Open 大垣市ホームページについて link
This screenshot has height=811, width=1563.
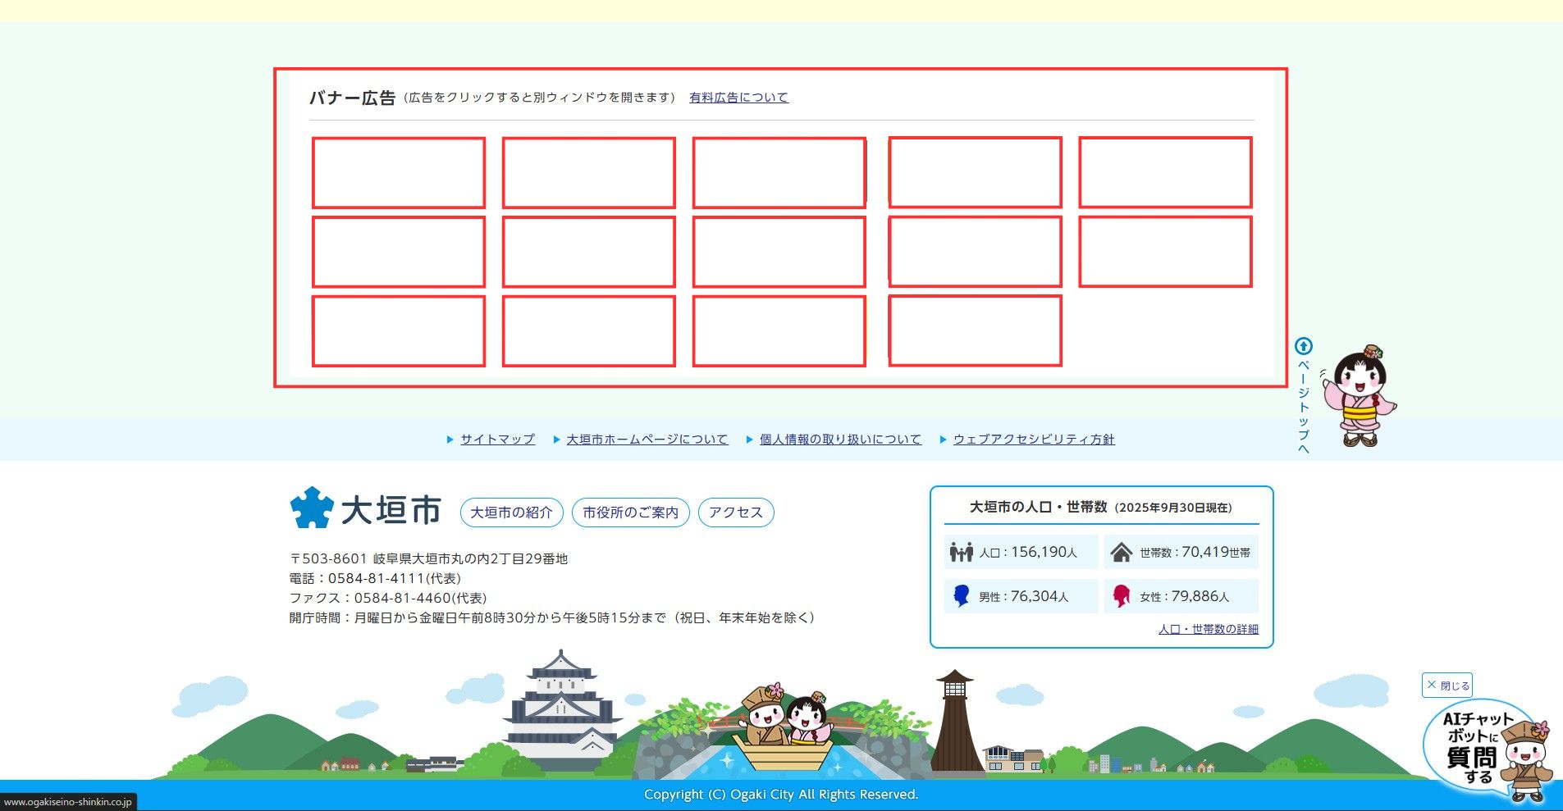click(647, 440)
